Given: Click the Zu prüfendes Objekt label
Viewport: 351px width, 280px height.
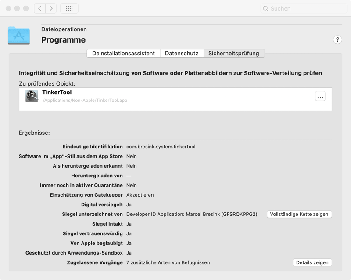Looking at the screenshot, I should tap(47, 83).
